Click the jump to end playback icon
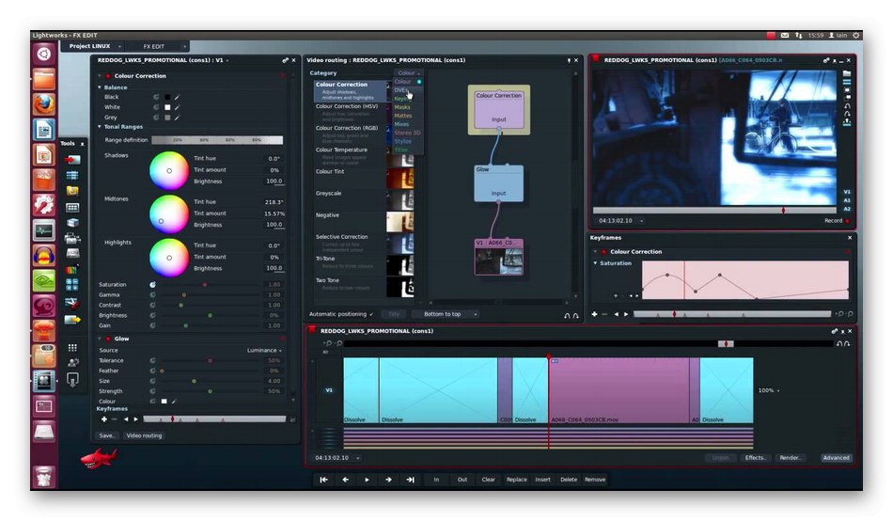 (x=410, y=480)
